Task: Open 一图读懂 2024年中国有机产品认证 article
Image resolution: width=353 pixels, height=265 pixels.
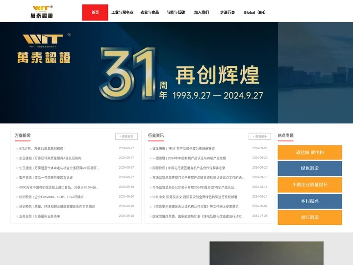Action: 189,158
